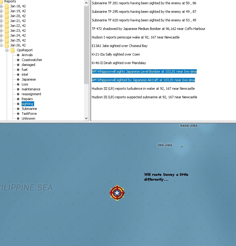Select the Arrivals report

(27, 55)
